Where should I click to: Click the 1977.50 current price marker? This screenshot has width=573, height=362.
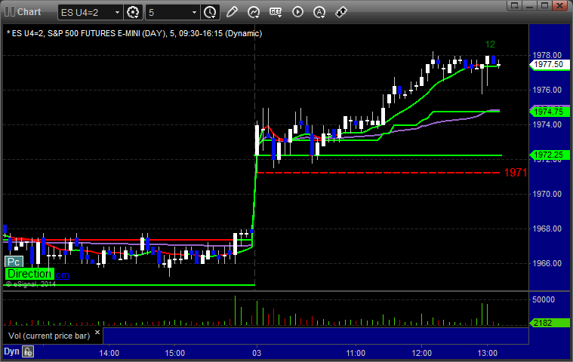(550, 65)
